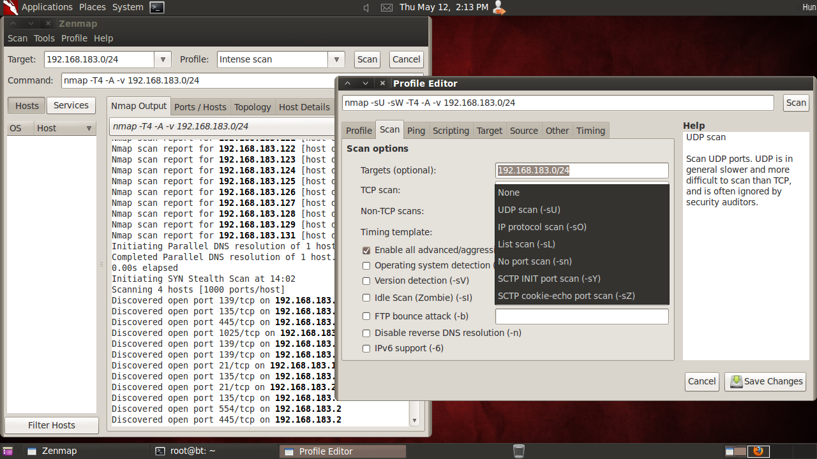Switch to the Source tab
The image size is (817, 459).
524,131
